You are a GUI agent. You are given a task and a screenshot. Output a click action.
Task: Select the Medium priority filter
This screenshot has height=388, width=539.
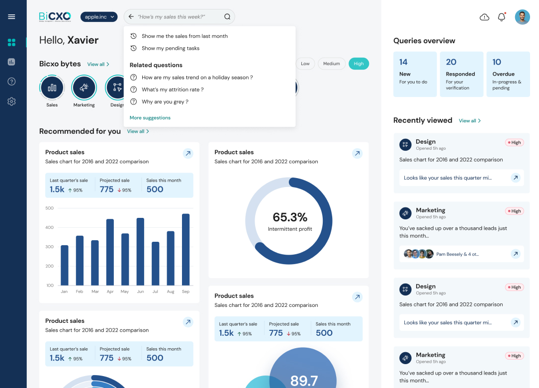(x=331, y=64)
